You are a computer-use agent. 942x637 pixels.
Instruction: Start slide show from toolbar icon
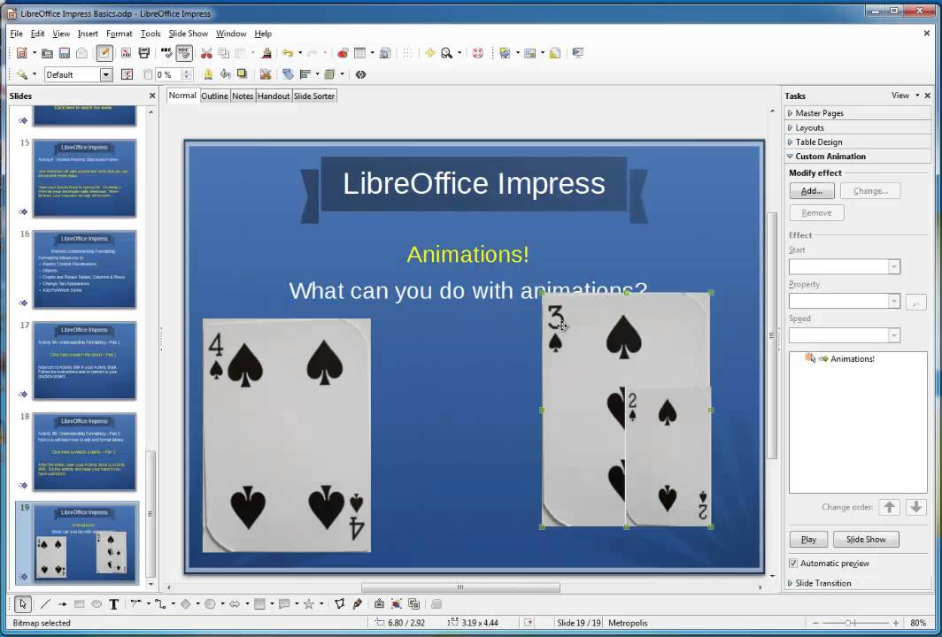point(578,53)
